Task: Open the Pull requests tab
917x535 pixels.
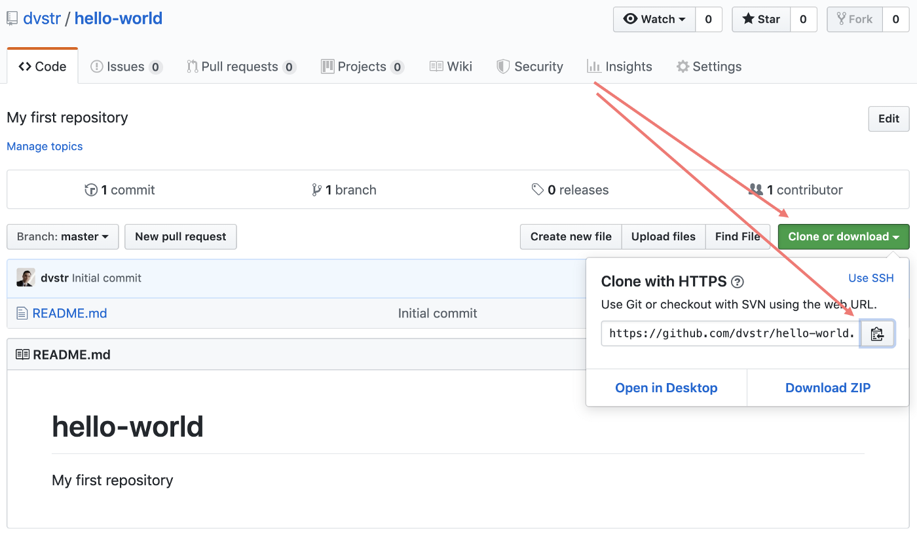Action: tap(241, 66)
